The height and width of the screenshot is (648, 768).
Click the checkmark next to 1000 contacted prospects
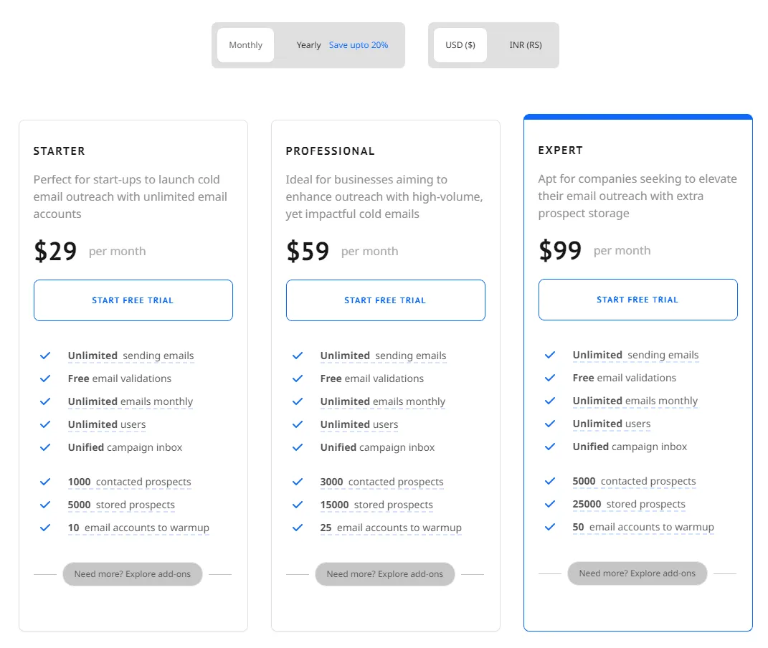point(45,482)
